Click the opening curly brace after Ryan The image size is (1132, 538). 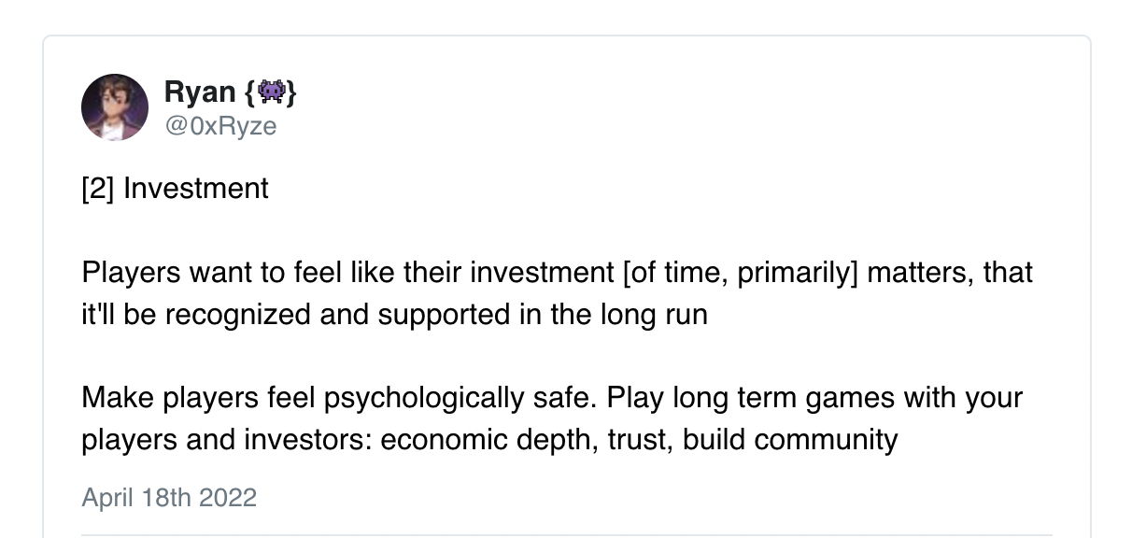point(248,92)
